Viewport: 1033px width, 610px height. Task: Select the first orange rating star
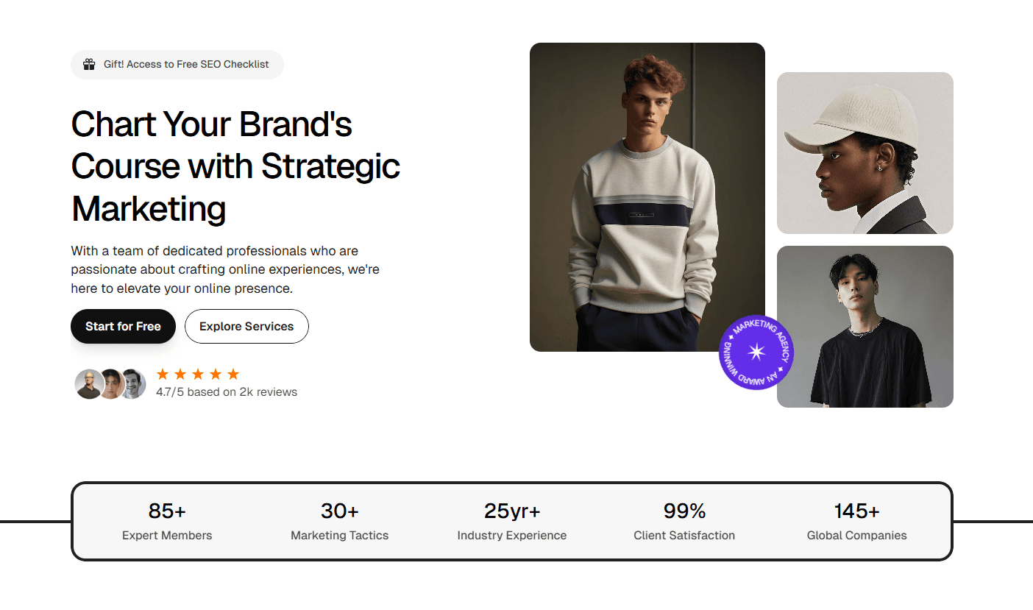pos(163,374)
